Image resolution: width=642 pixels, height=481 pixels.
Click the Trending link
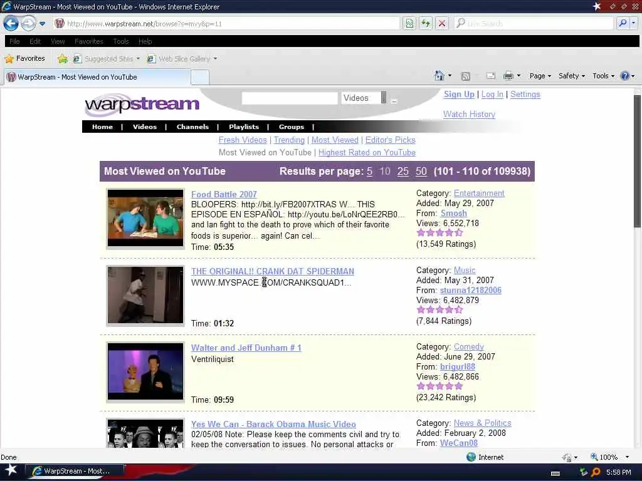tap(289, 140)
